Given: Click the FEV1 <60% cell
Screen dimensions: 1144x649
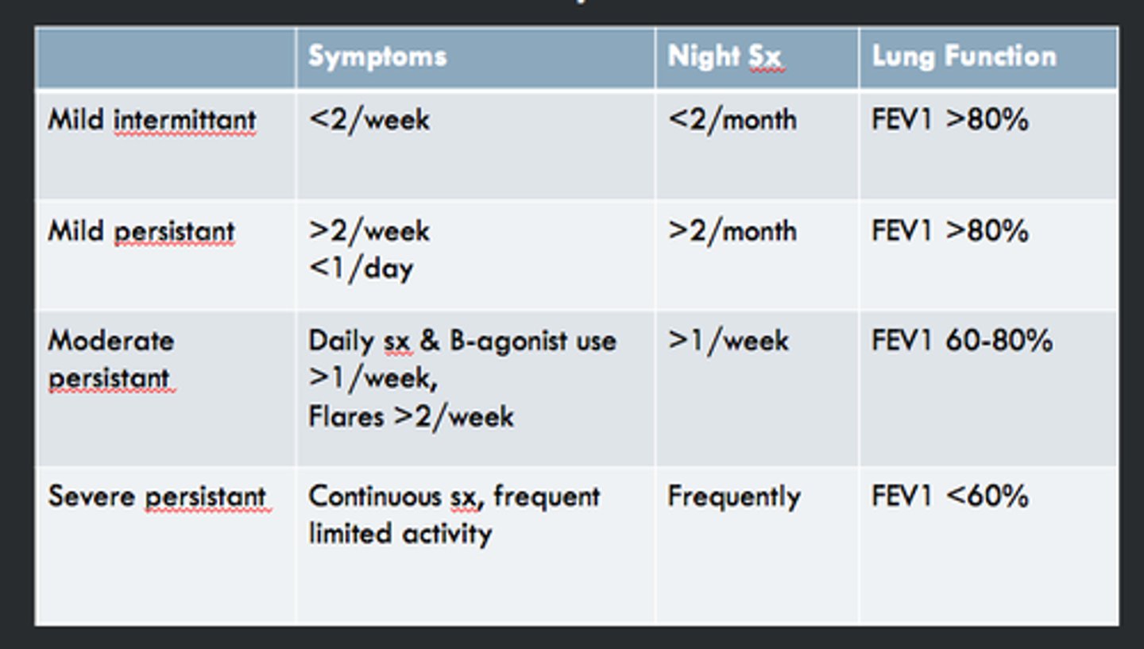Looking at the screenshot, I should coord(950,496).
